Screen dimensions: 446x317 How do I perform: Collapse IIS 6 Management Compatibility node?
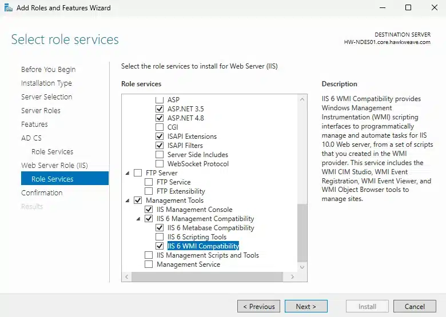pyautogui.click(x=138, y=219)
